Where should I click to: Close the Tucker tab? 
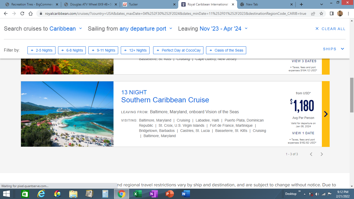(174, 4)
